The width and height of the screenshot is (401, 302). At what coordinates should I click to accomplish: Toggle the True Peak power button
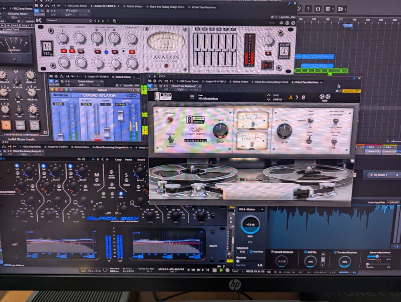pyautogui.click(x=251, y=251)
